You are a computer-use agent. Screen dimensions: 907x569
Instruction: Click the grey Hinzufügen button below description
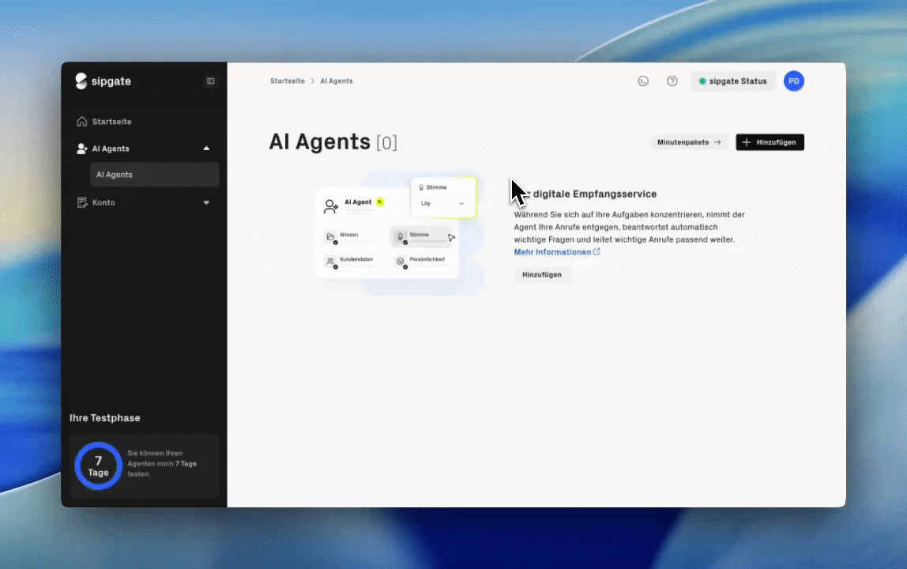[542, 274]
